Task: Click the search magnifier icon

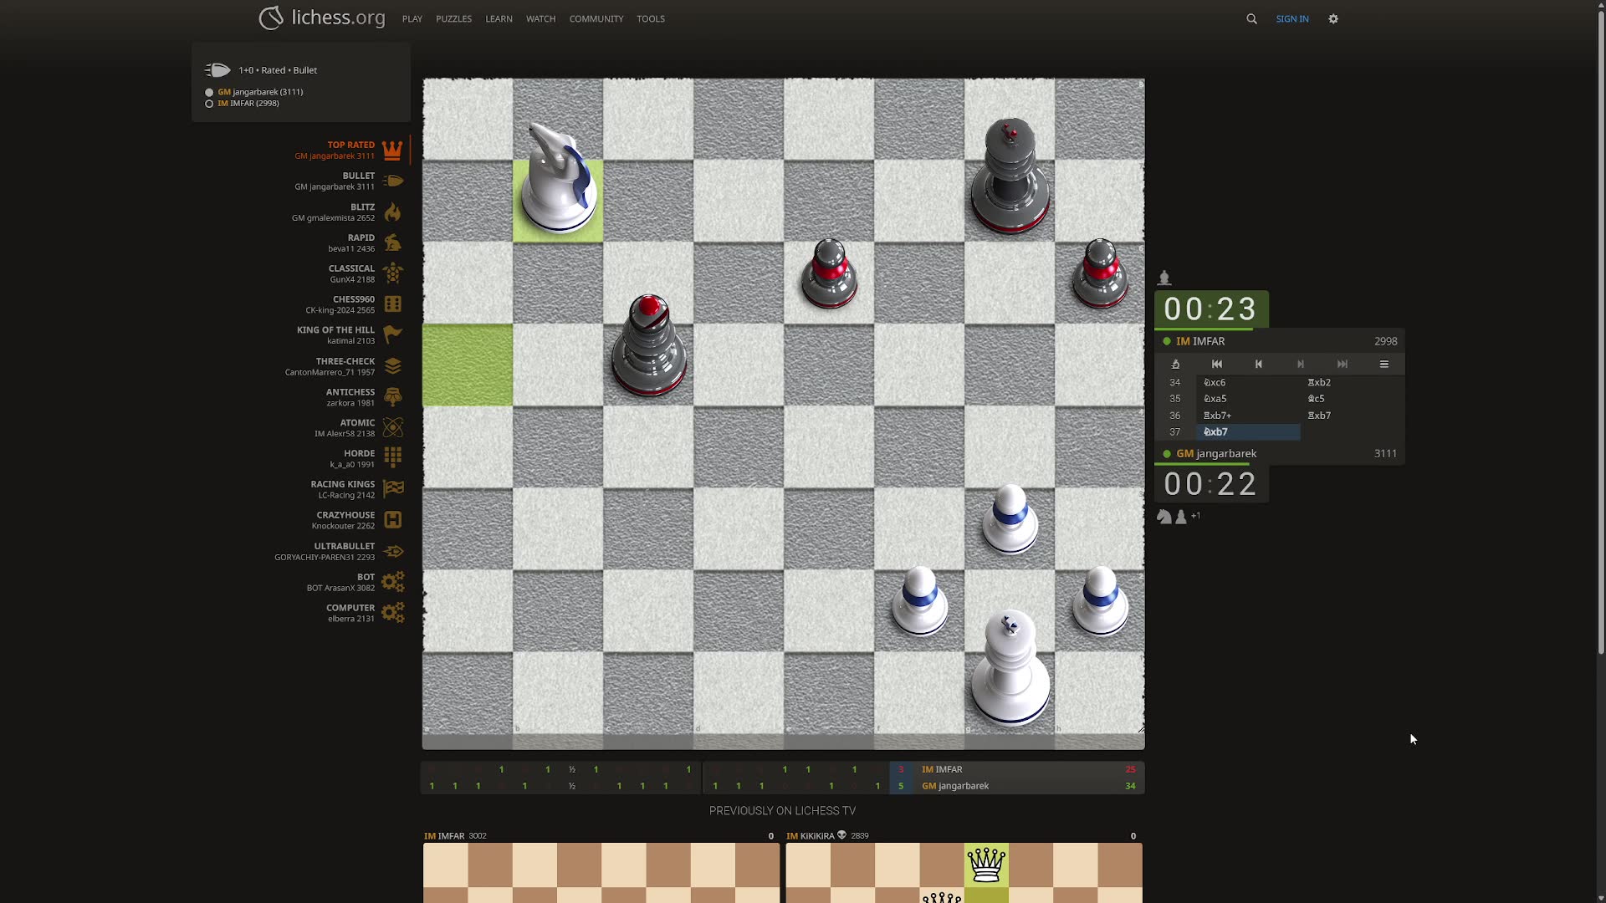Action: click(x=1251, y=18)
